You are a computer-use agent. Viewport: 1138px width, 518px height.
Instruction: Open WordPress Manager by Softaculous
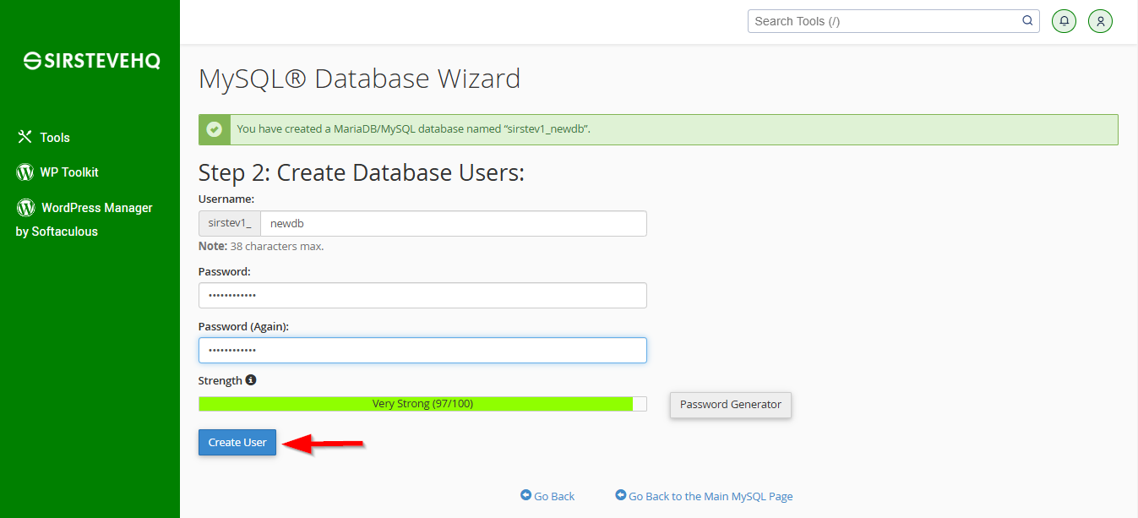[84, 219]
